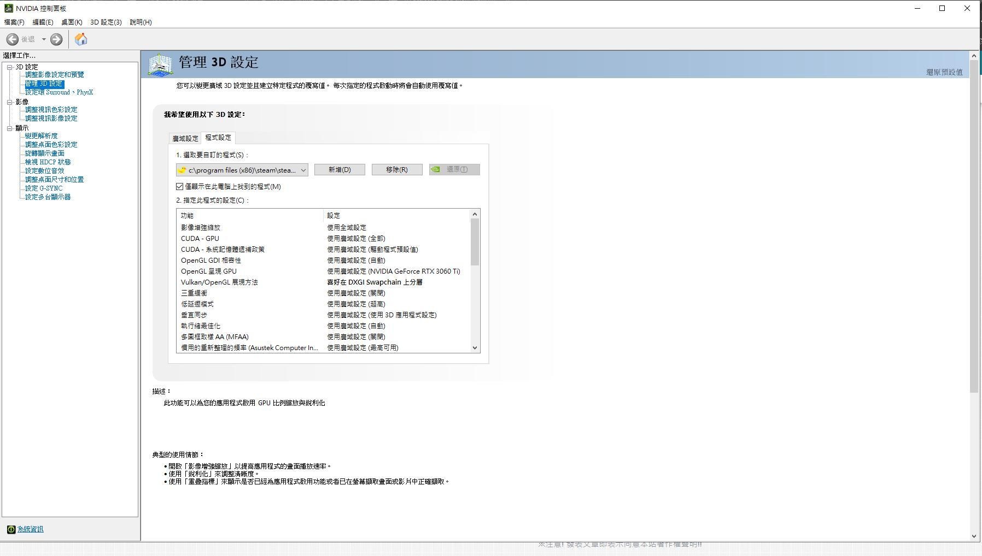Open 調整影像設定和預覽 in the tree
Screen dimensions: 982x556
coord(54,75)
